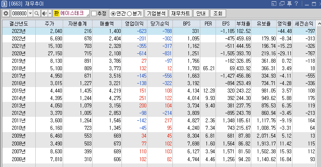The width and height of the screenshot is (321, 167).
Task: Click the yellow 환 badge icon
Action: pyautogui.click(x=56, y=13)
